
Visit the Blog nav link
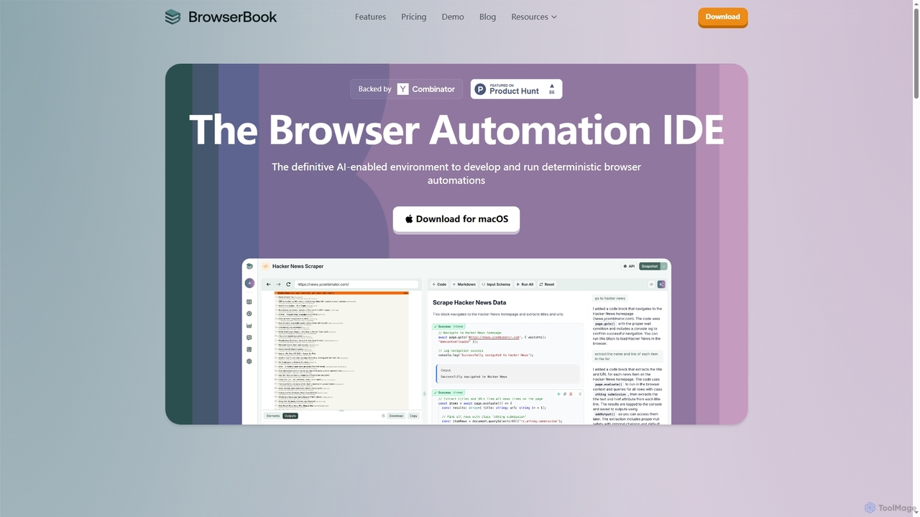coord(487,17)
